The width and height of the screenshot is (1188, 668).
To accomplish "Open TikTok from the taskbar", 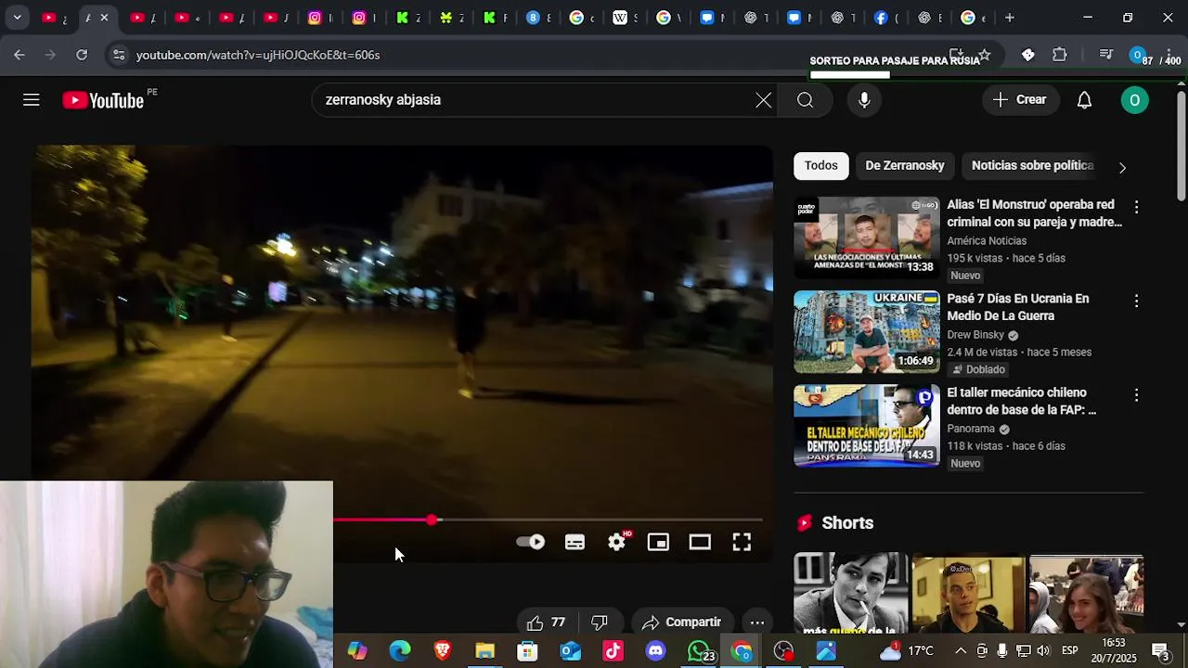I will (x=613, y=651).
